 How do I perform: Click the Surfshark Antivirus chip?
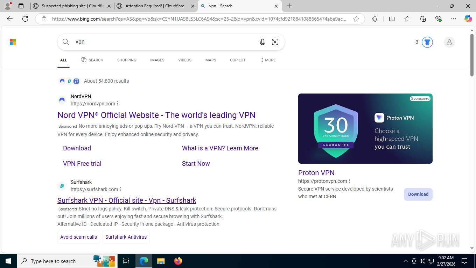[126, 237]
